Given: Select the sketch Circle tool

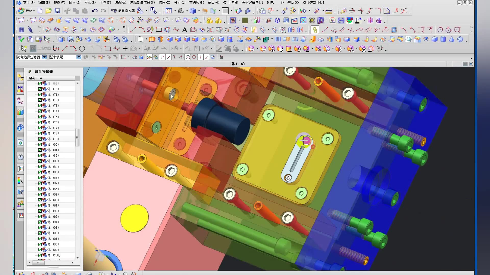Looking at the screenshot, I should 82,48.
